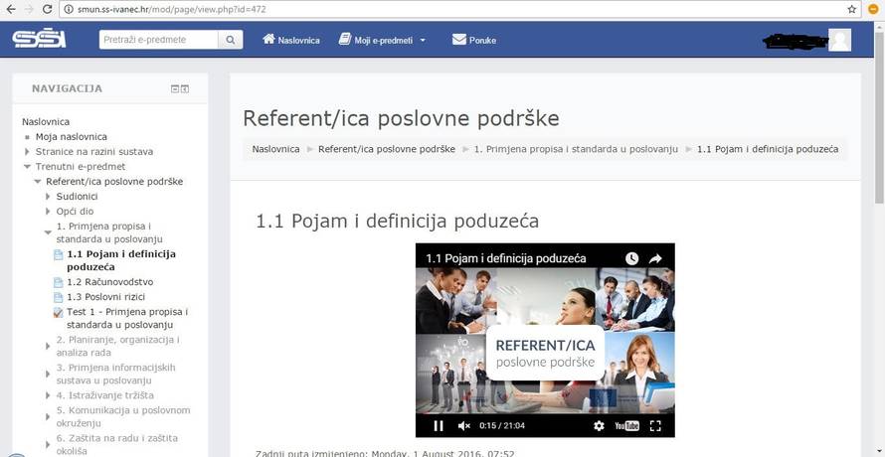885x457 pixels.
Task: Click 1.1 Pojam i definicija poduzeća breadcrumb
Action: 768,149
